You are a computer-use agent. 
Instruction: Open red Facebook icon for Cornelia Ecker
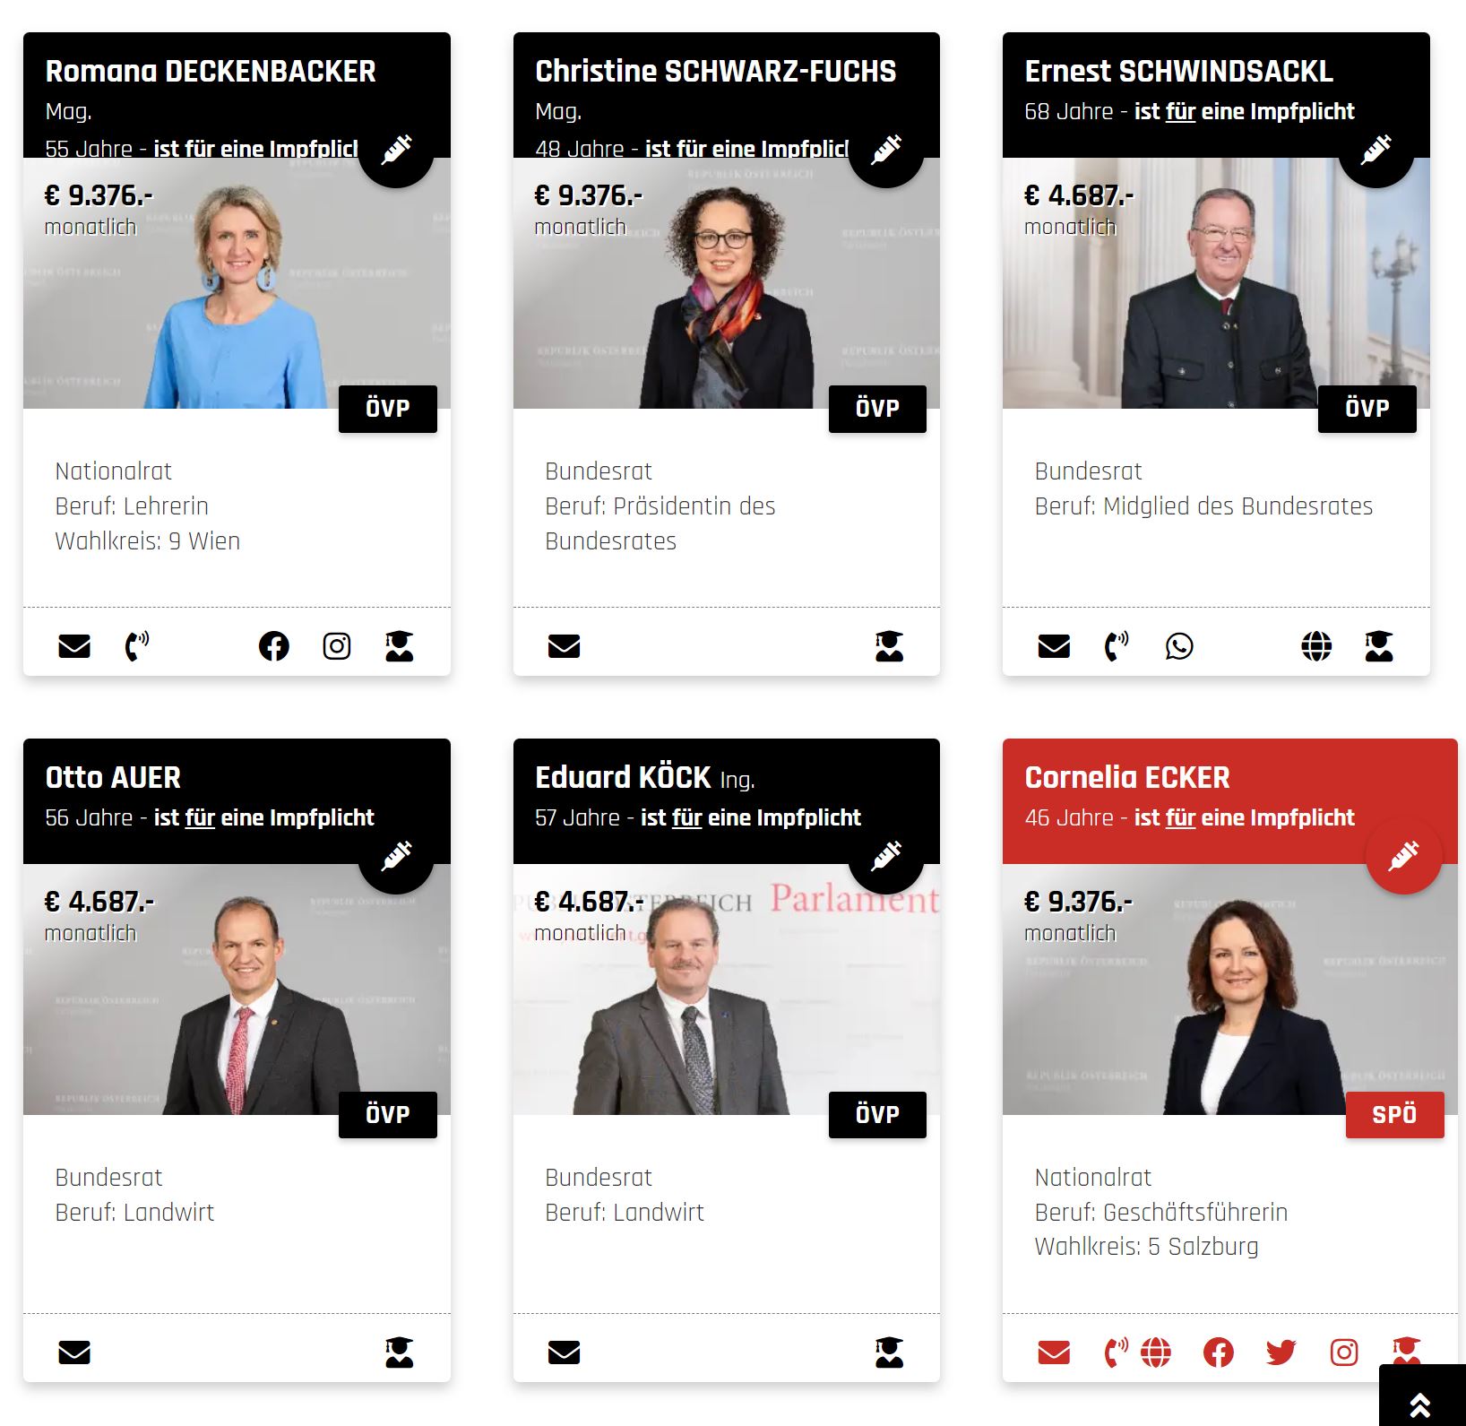tap(1219, 1353)
